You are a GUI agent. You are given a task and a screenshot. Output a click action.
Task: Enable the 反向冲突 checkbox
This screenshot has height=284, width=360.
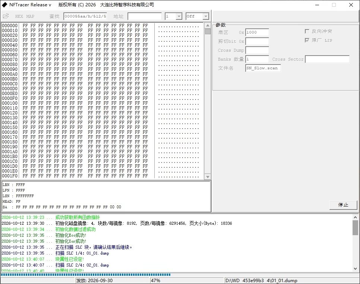point(307,31)
